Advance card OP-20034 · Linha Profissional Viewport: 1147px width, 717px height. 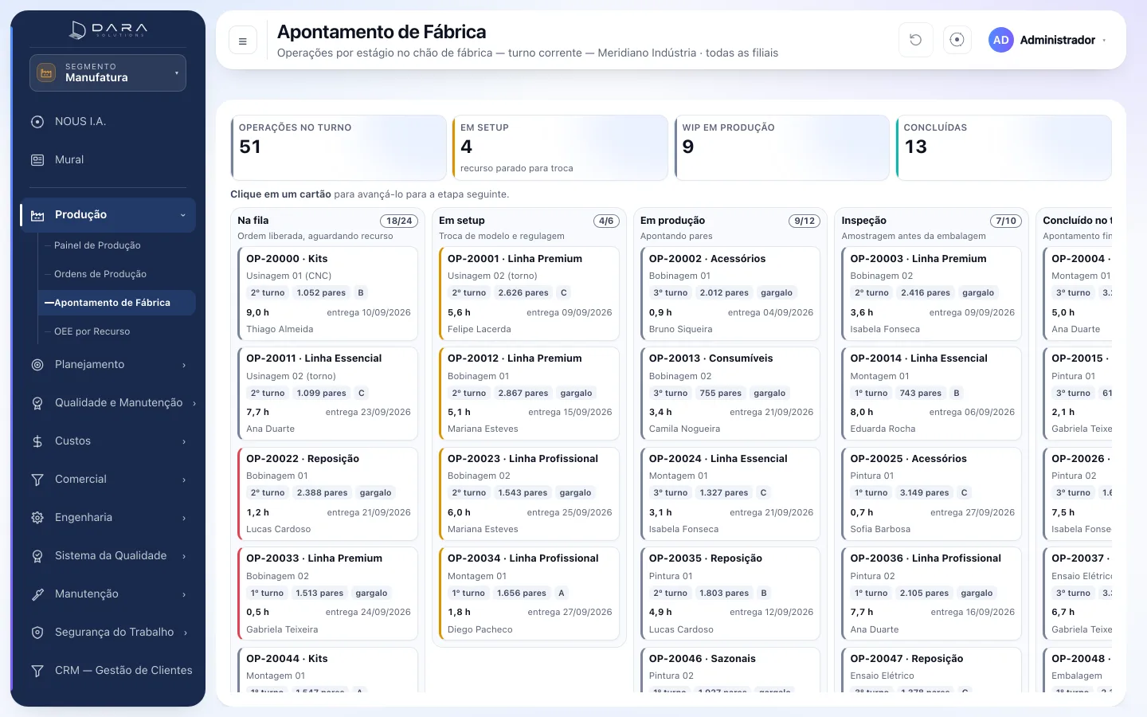click(x=529, y=594)
